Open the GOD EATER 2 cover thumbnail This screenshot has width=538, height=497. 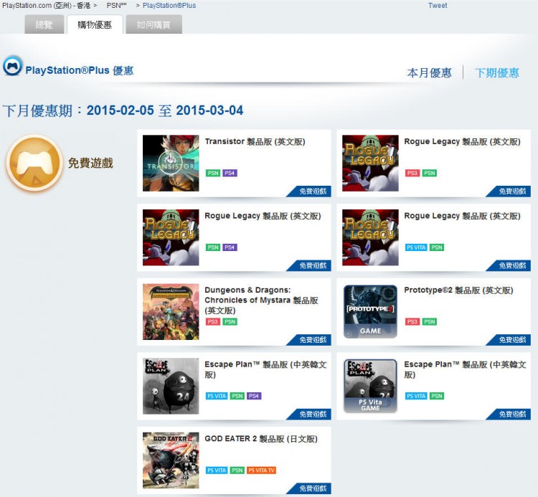(171, 460)
